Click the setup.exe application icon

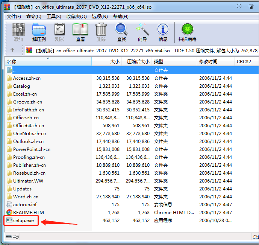[9, 220]
